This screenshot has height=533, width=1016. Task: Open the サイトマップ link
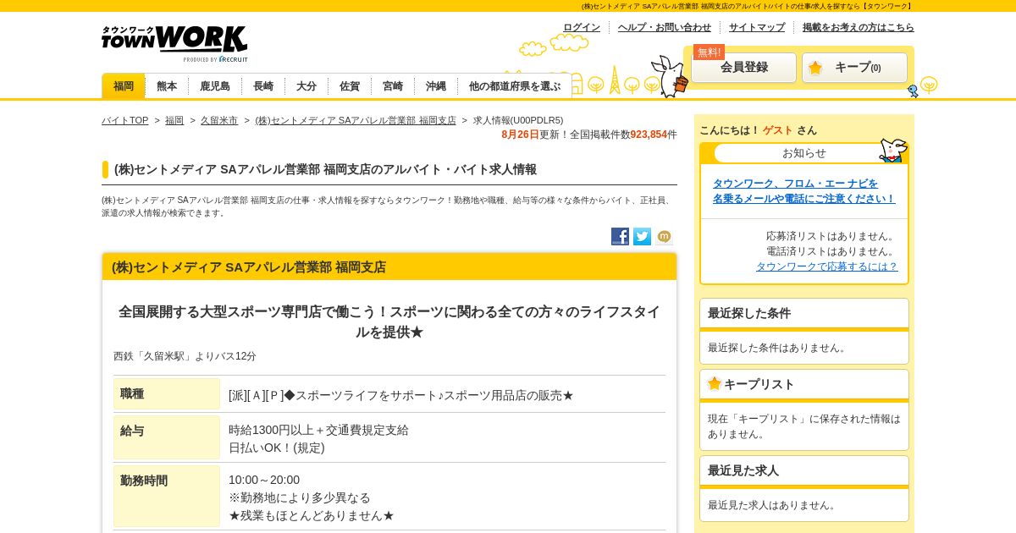[757, 27]
